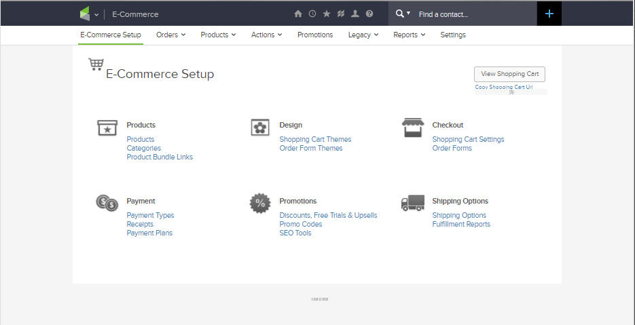Click the green Infusionsoft logo
Viewport: 635px width, 325px height.
coord(85,14)
